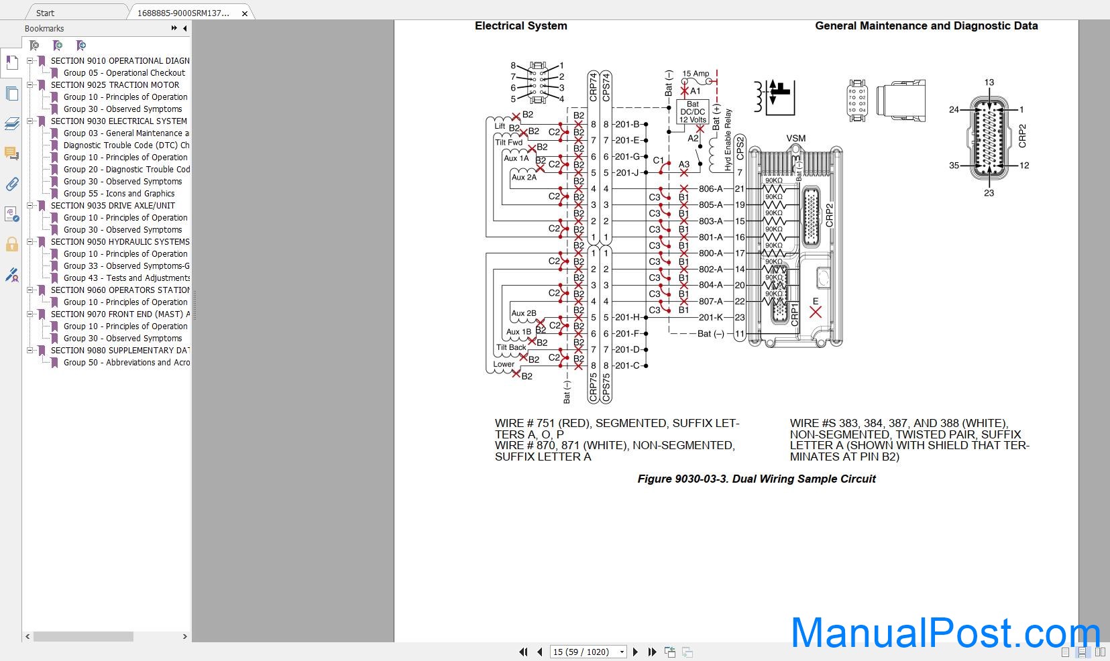This screenshot has width=1110, height=661.
Task: Collapse SECTION 9030 ELECTRICAL SYSTEM bookmark
Action: pyautogui.click(x=30, y=121)
